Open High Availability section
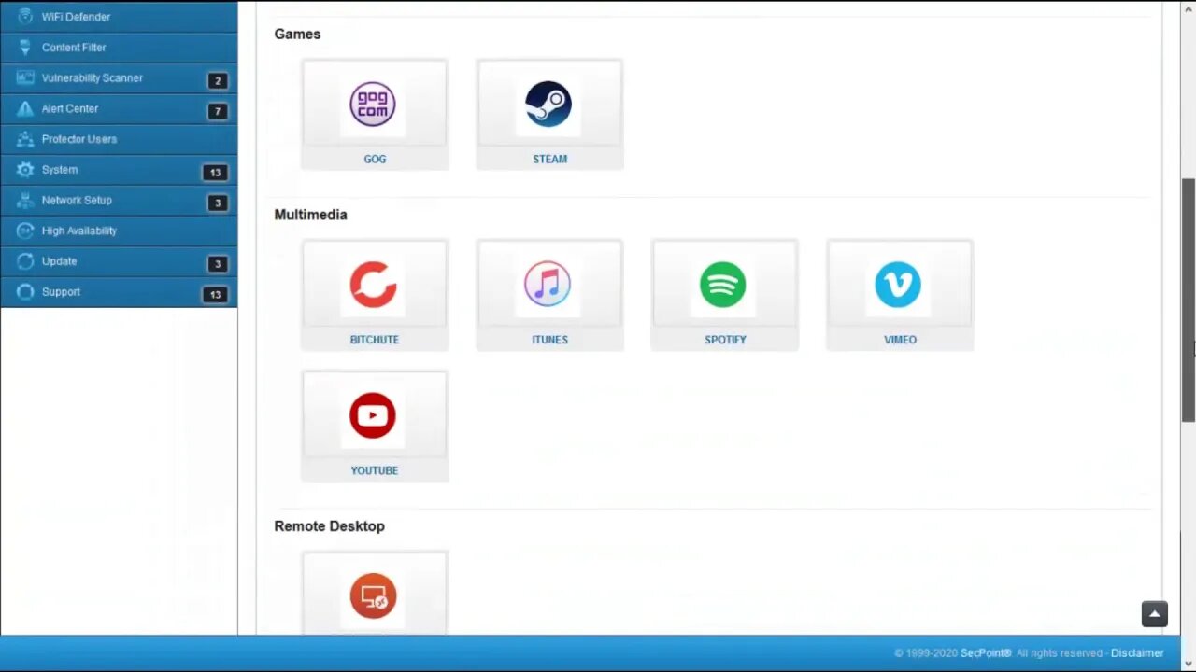Image resolution: width=1196 pixels, height=672 pixels. [x=119, y=231]
